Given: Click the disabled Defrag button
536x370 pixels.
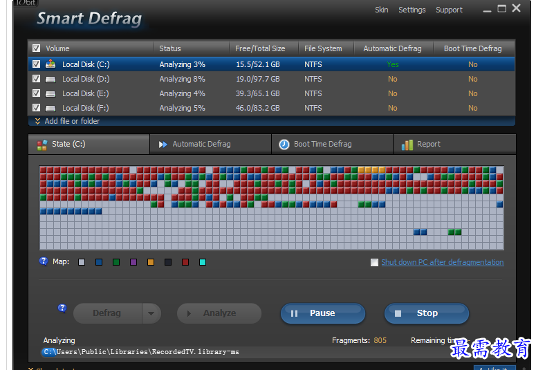Looking at the screenshot, I should pos(108,313).
